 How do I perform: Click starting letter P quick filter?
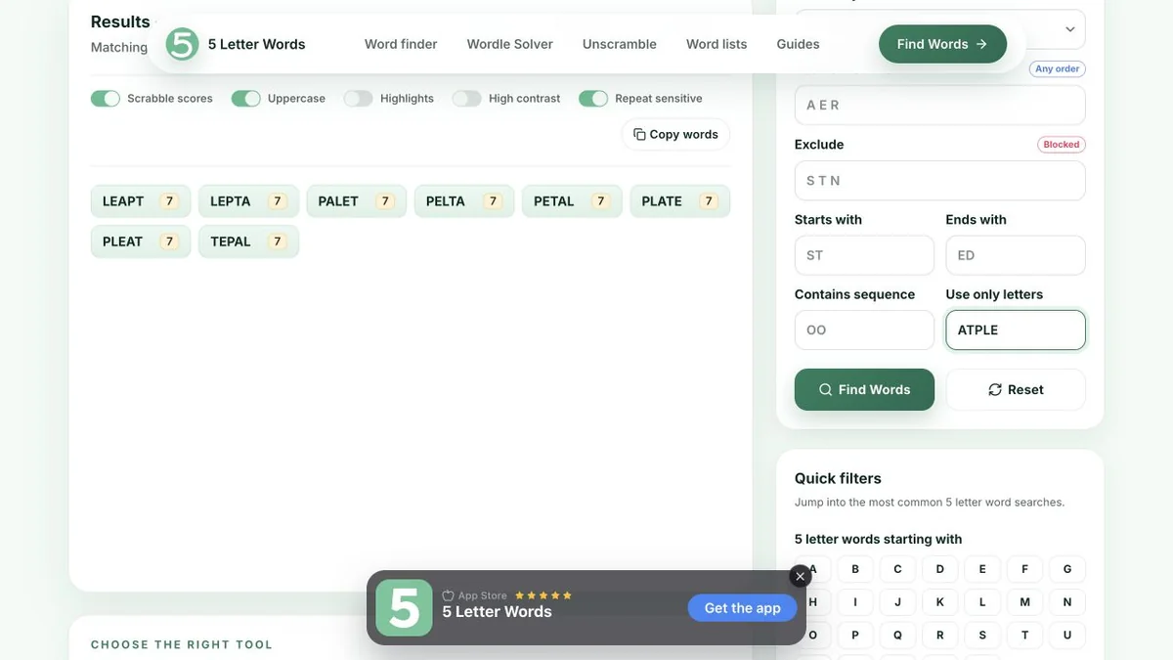click(855, 635)
